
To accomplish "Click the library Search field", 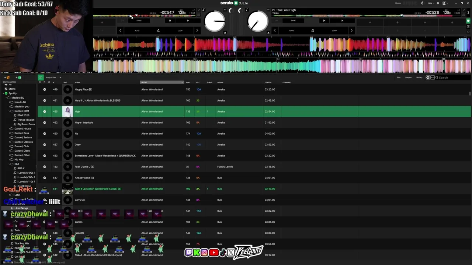I will tap(453, 78).
